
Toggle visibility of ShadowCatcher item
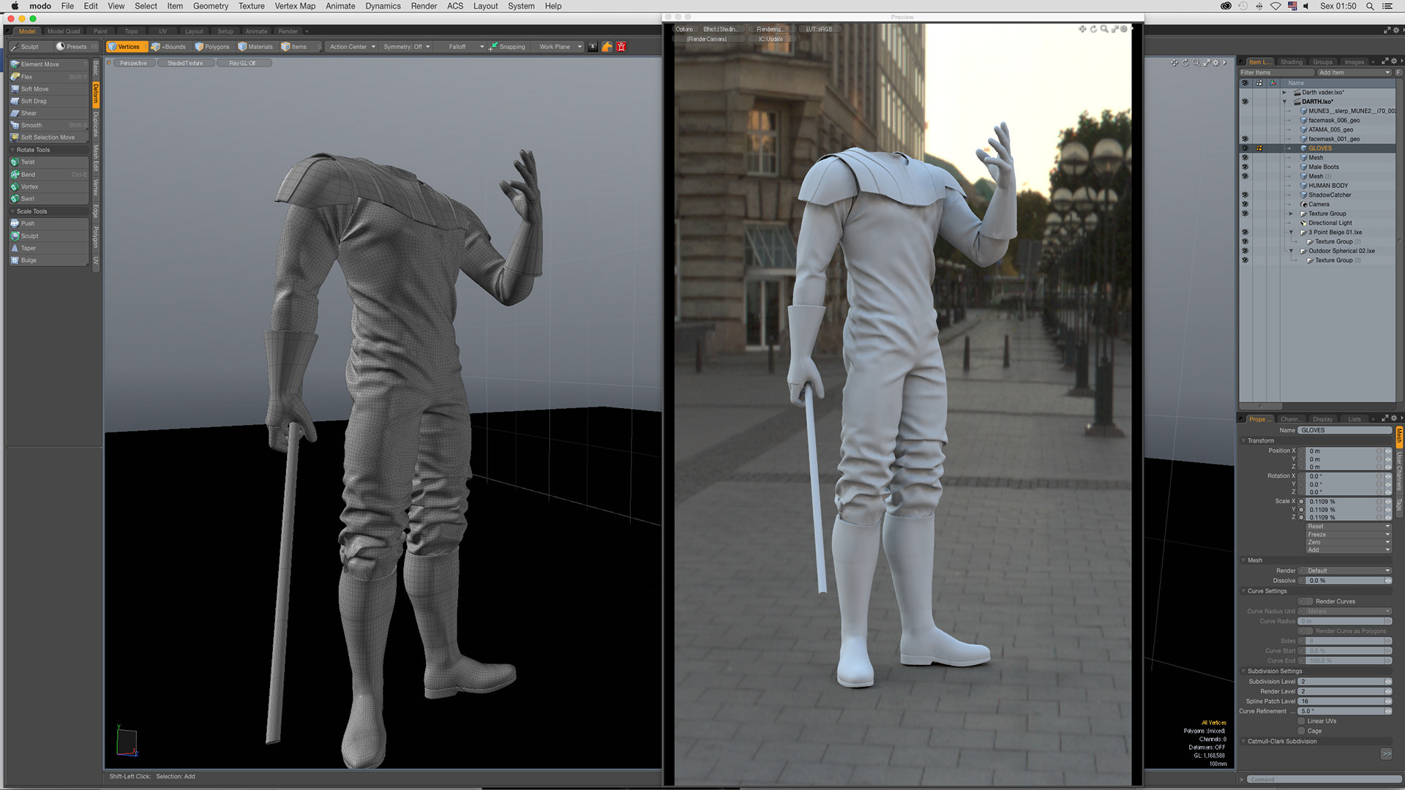click(x=1245, y=195)
